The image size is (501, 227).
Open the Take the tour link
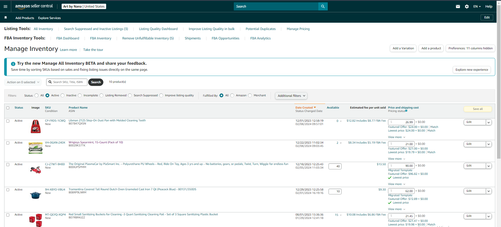pos(93,50)
